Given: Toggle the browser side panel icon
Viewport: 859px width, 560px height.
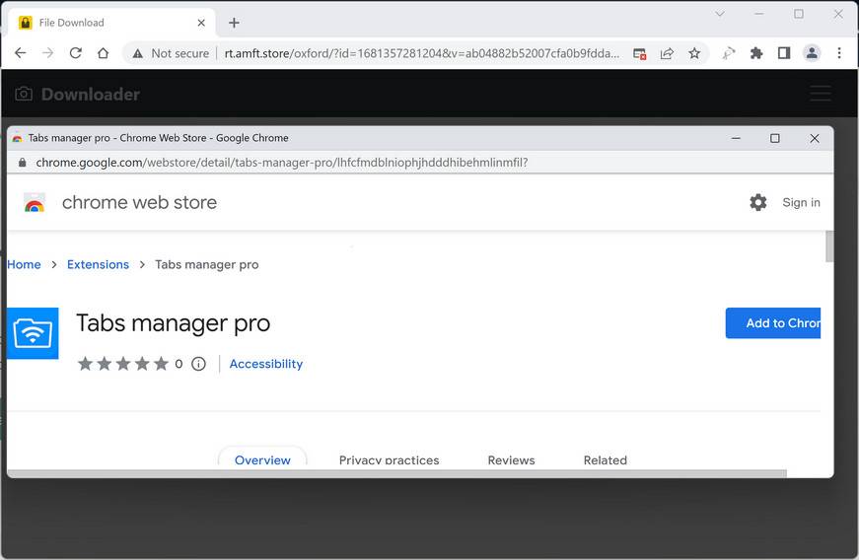Looking at the screenshot, I should pyautogui.click(x=784, y=53).
